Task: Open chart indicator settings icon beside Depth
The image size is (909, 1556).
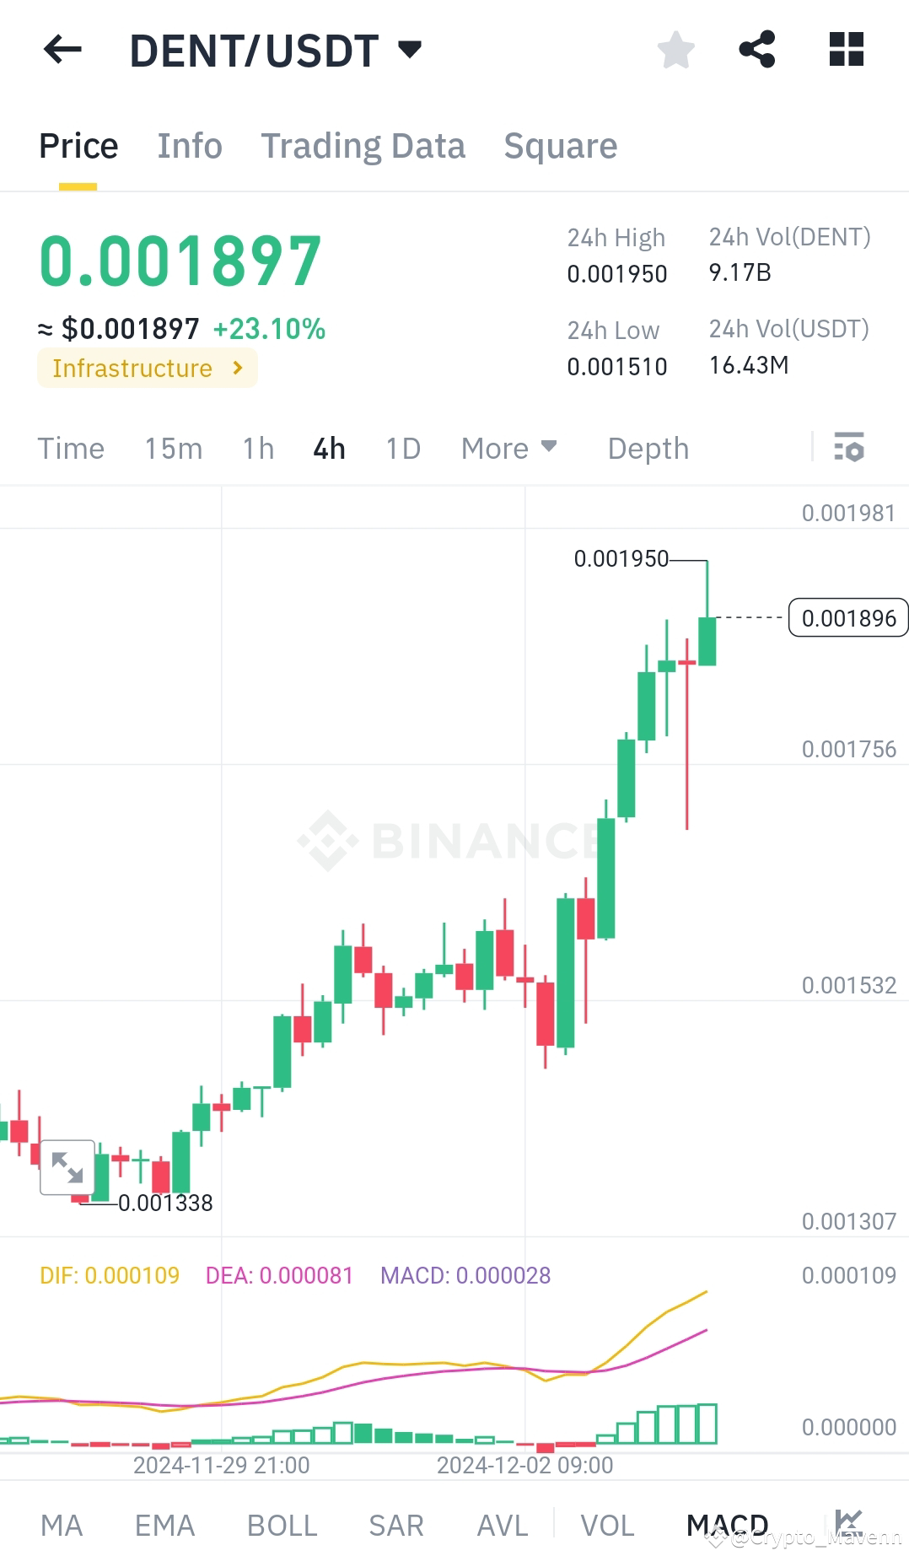Action: point(849,448)
